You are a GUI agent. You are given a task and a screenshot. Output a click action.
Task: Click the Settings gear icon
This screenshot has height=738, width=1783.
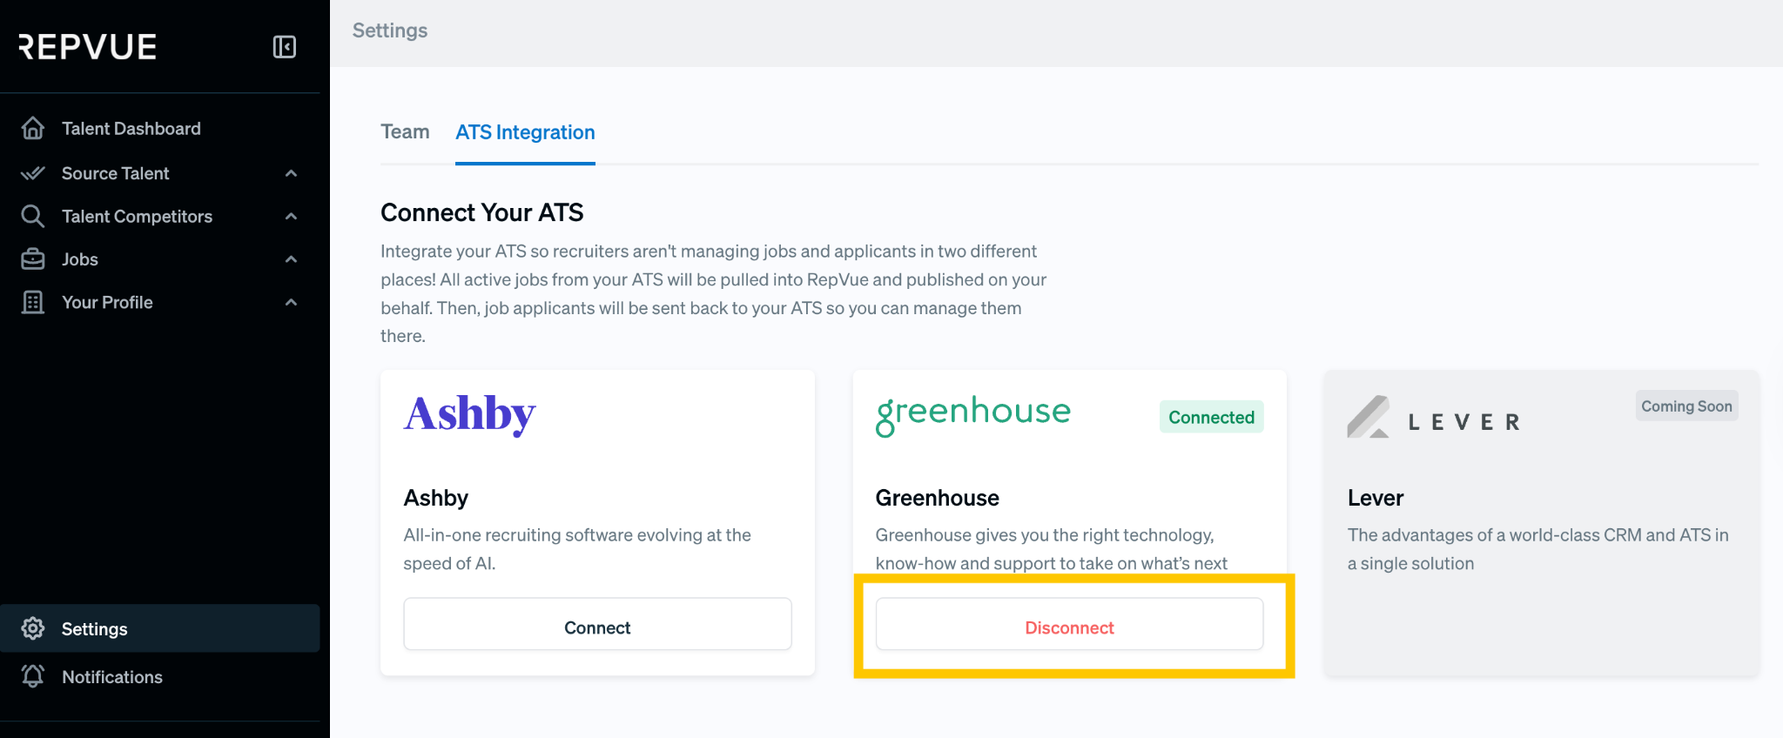coord(33,628)
